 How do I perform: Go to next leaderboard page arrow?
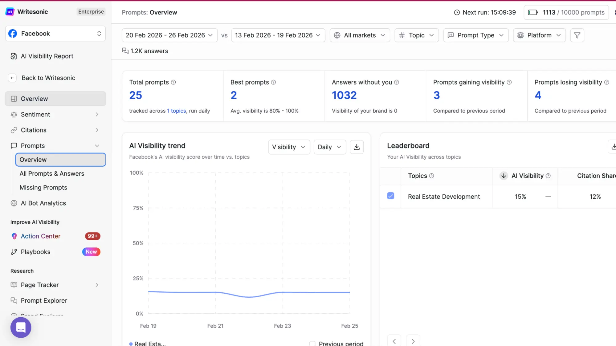click(x=413, y=341)
